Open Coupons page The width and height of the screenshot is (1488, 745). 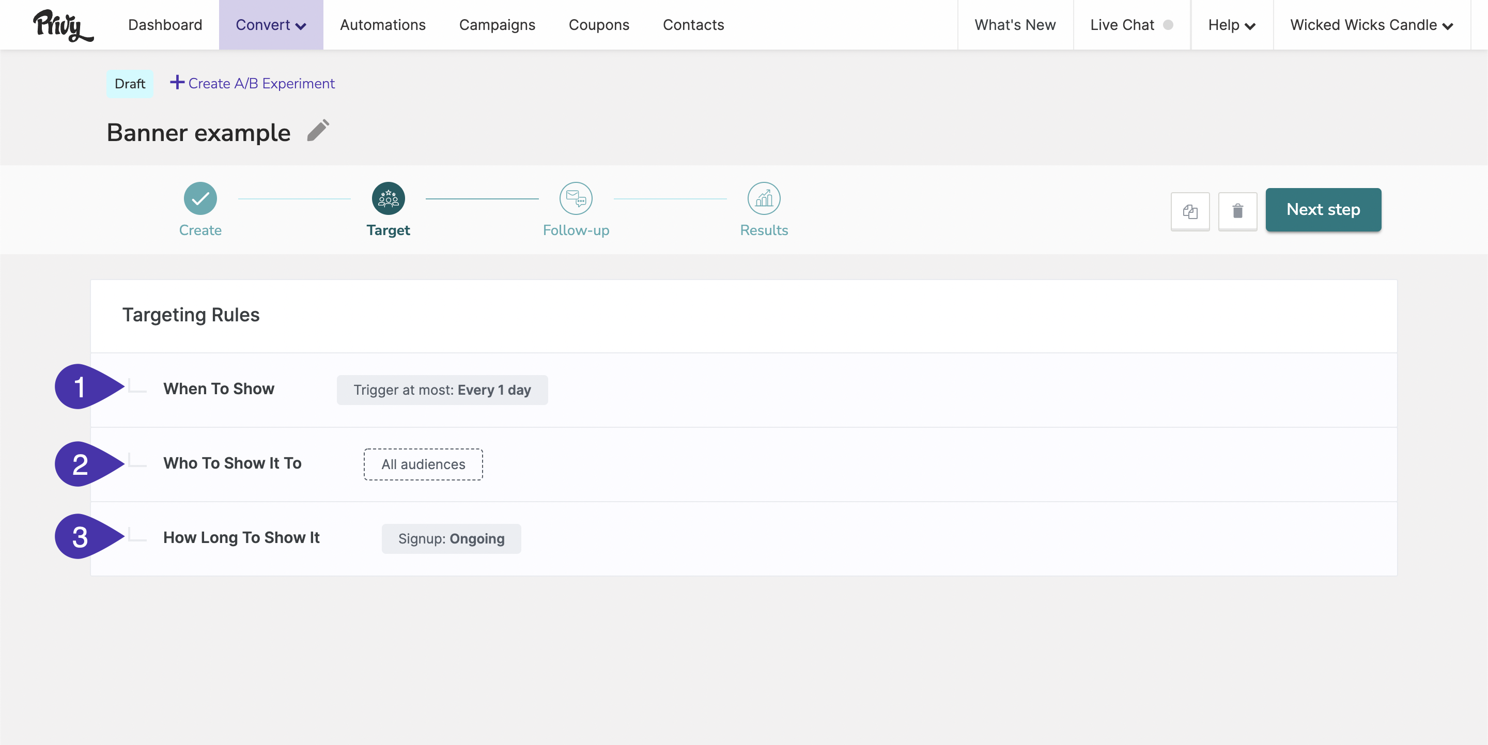coord(598,25)
